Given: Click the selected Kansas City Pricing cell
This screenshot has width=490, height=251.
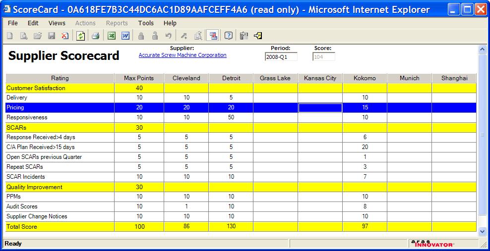Looking at the screenshot, I should click(x=320, y=107).
